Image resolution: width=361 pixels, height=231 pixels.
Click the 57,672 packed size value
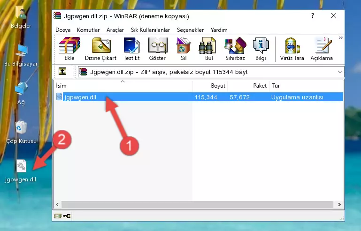239,97
